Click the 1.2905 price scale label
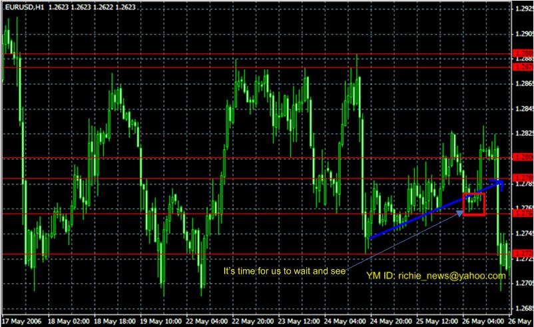Viewport: 534px width, 327px height. pos(524,34)
